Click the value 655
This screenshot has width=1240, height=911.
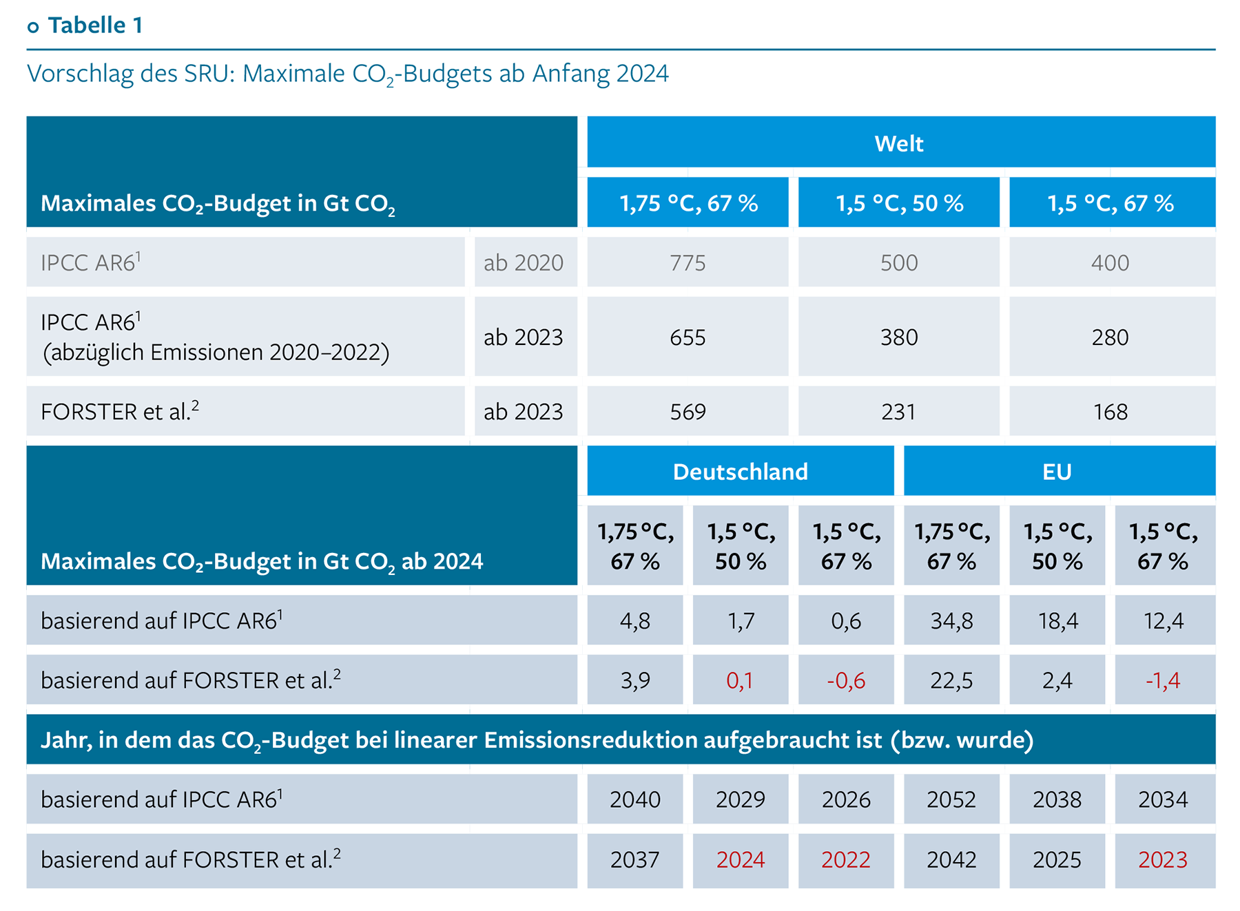pos(688,337)
